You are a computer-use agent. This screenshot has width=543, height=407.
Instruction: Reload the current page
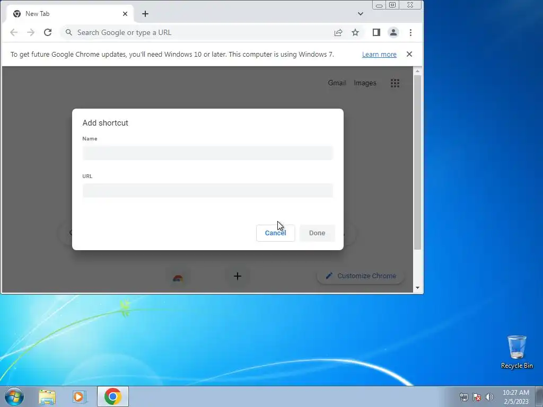[x=48, y=32]
